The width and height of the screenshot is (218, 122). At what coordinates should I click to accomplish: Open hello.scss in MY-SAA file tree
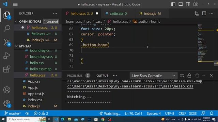38,75
